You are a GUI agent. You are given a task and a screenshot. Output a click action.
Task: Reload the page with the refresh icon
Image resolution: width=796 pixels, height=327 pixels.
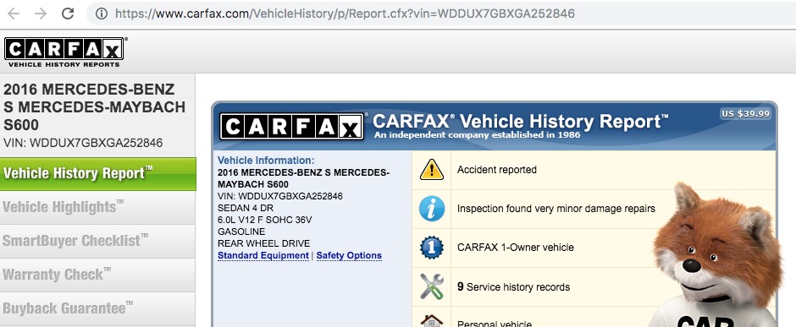point(68,14)
